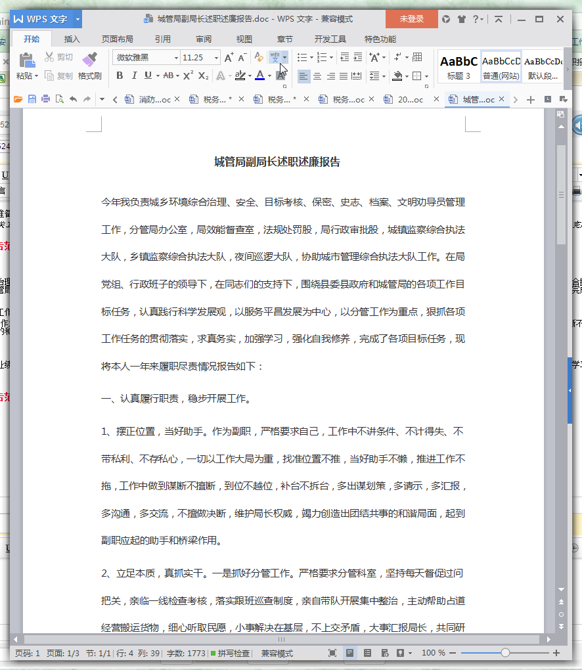Viewport: 582px width, 670px height.
Task: Click the Decrease Font Size icon
Action: (242, 57)
